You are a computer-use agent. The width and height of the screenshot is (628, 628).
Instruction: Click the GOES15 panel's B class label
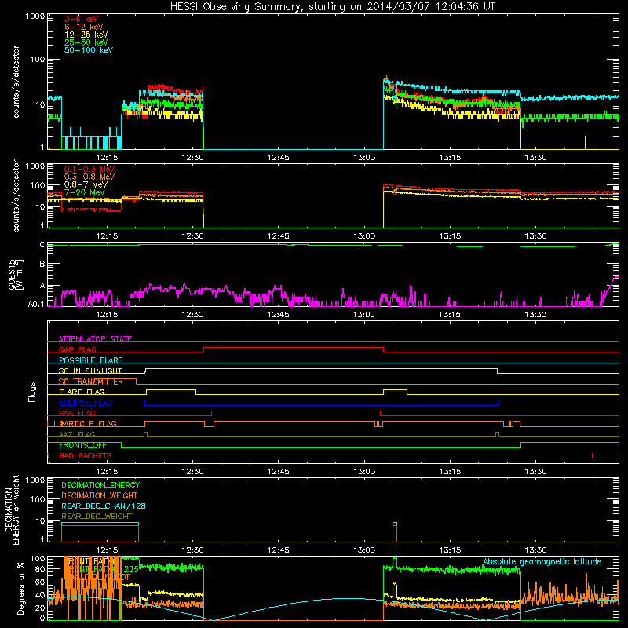42,265
